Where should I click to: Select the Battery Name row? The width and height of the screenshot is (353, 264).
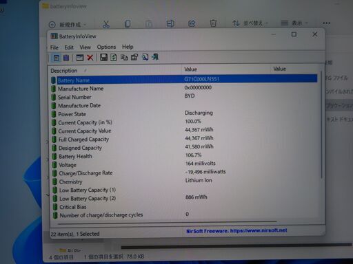coord(184,79)
